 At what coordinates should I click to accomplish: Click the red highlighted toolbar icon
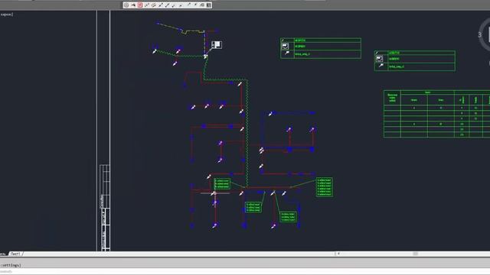coord(140,5)
